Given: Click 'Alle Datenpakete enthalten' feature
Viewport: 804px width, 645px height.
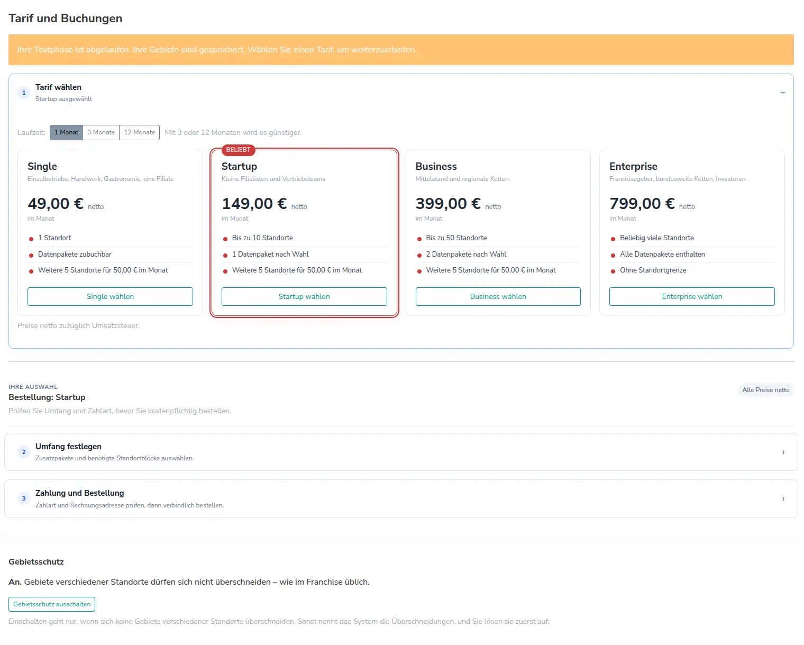Looking at the screenshot, I should coord(662,255).
